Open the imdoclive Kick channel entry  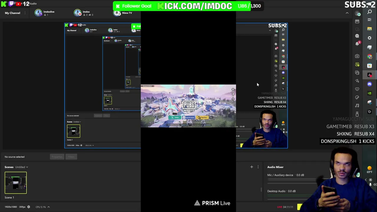click(x=45, y=13)
